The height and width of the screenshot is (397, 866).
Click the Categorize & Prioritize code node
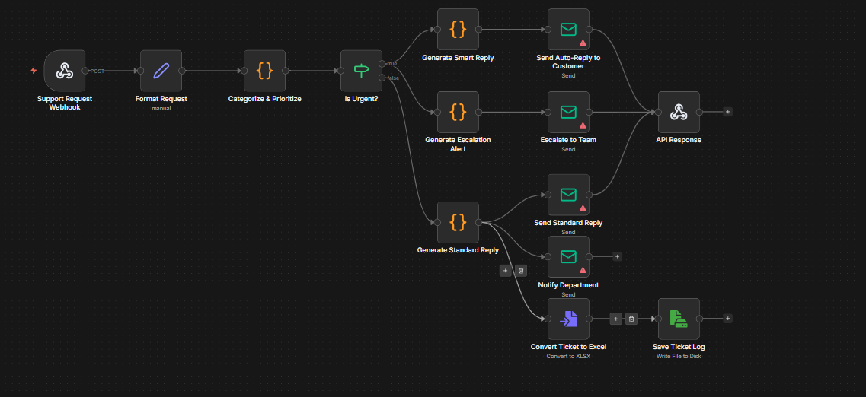click(x=264, y=71)
